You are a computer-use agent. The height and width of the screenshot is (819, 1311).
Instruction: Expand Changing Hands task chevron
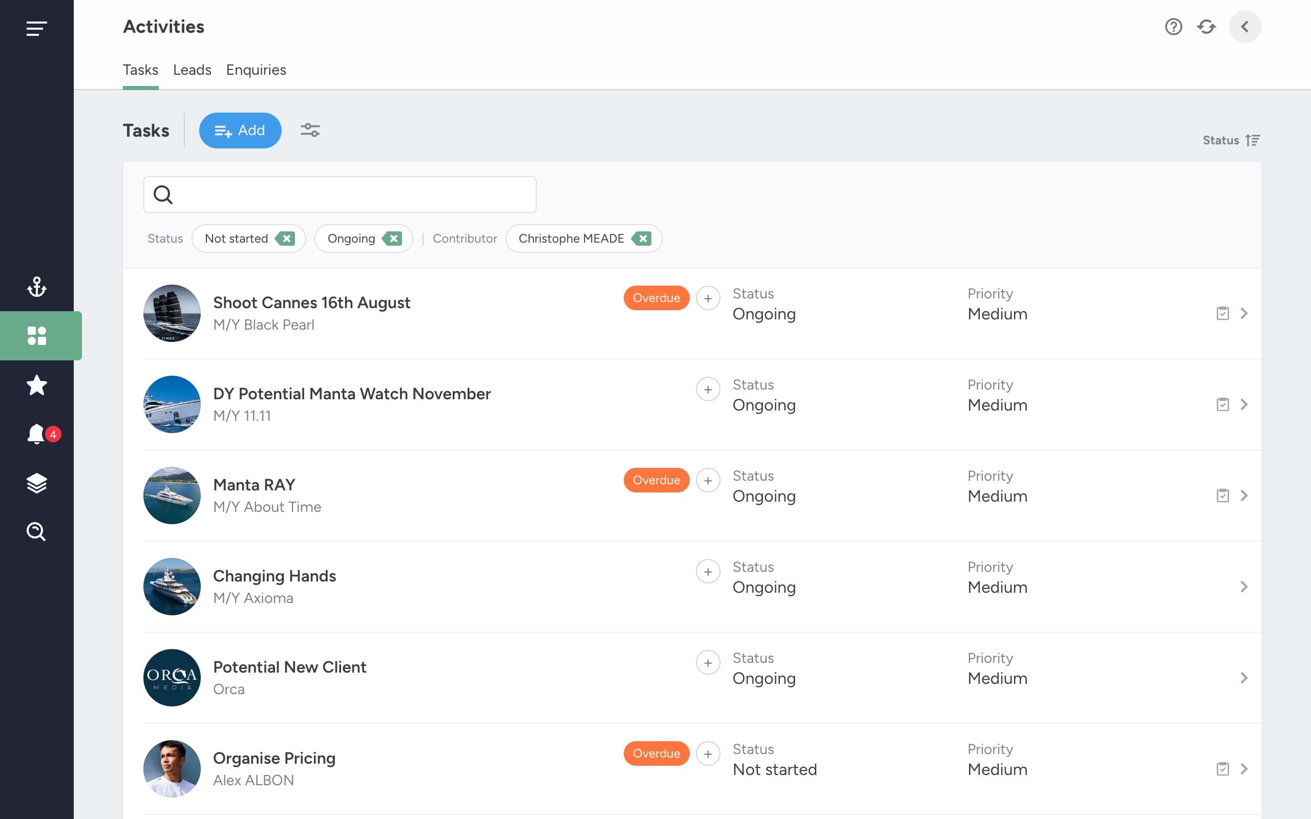(1244, 587)
